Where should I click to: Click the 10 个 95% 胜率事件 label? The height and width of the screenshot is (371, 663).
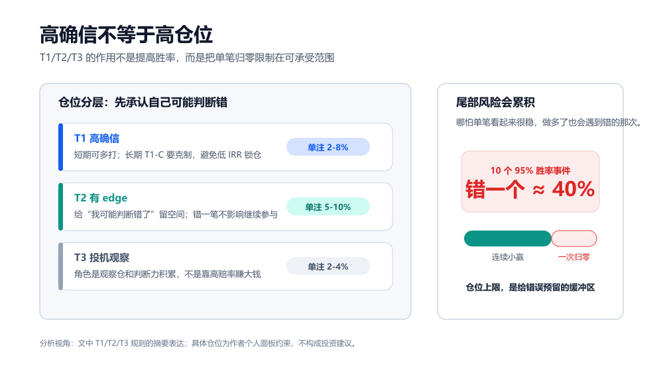pyautogui.click(x=530, y=170)
